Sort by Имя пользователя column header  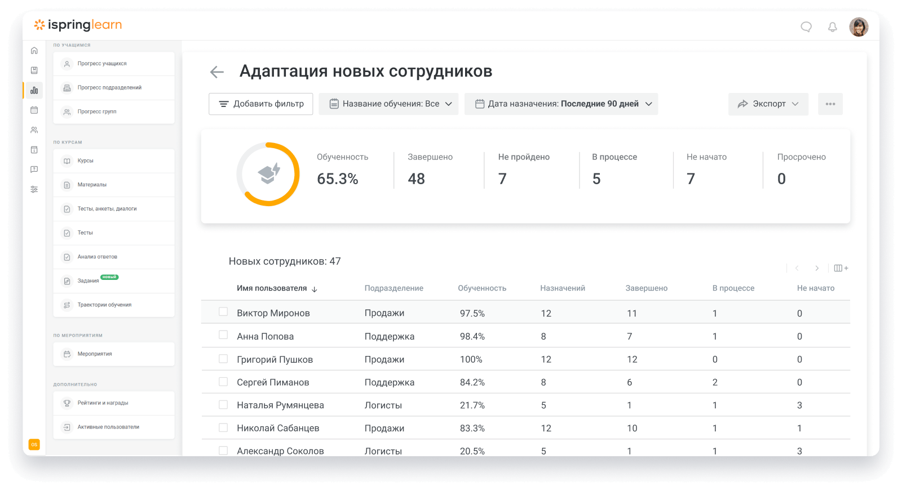point(272,288)
